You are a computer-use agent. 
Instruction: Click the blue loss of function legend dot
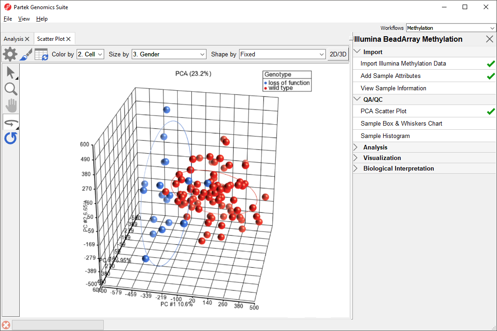coord(266,83)
